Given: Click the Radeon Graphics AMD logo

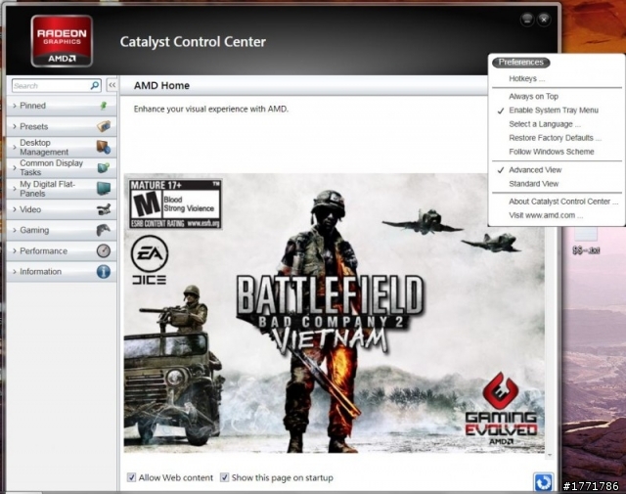Looking at the screenshot, I should click(x=62, y=41).
